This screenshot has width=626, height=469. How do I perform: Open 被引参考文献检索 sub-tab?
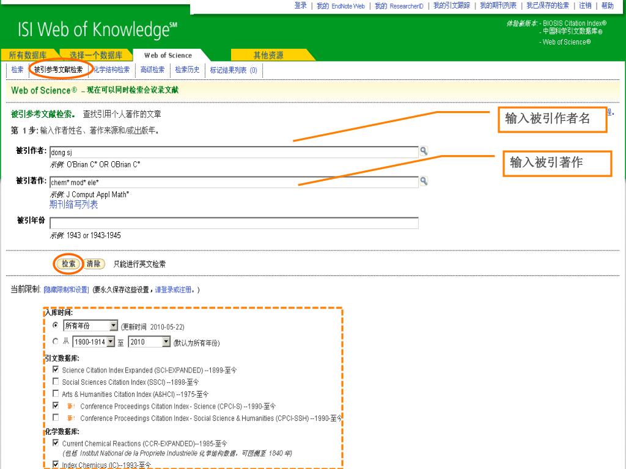[x=58, y=70]
